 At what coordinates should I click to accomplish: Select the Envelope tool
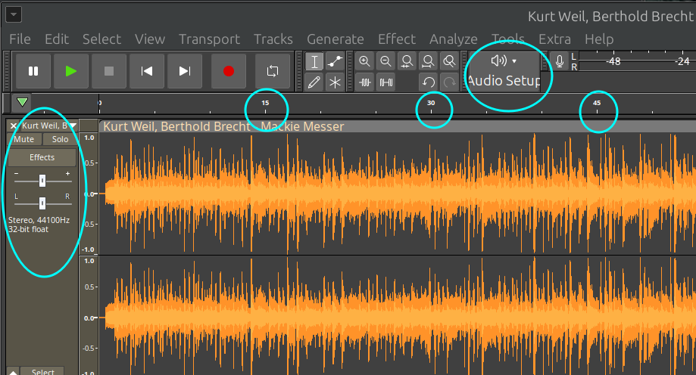[336, 61]
